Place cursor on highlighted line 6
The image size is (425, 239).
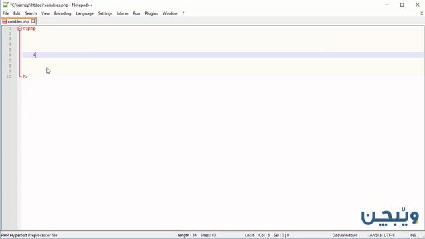222,55
